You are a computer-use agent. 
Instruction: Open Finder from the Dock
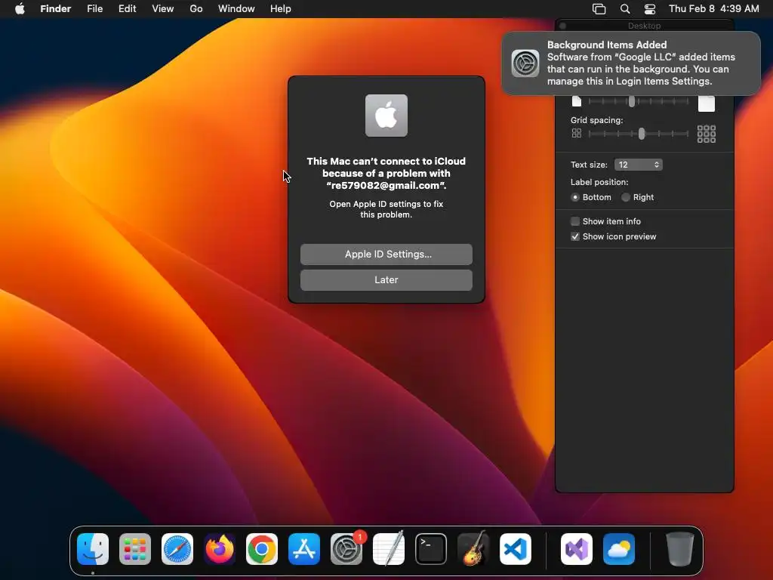click(93, 549)
